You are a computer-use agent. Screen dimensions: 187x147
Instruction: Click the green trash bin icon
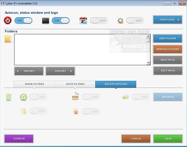[x=8, y=97]
